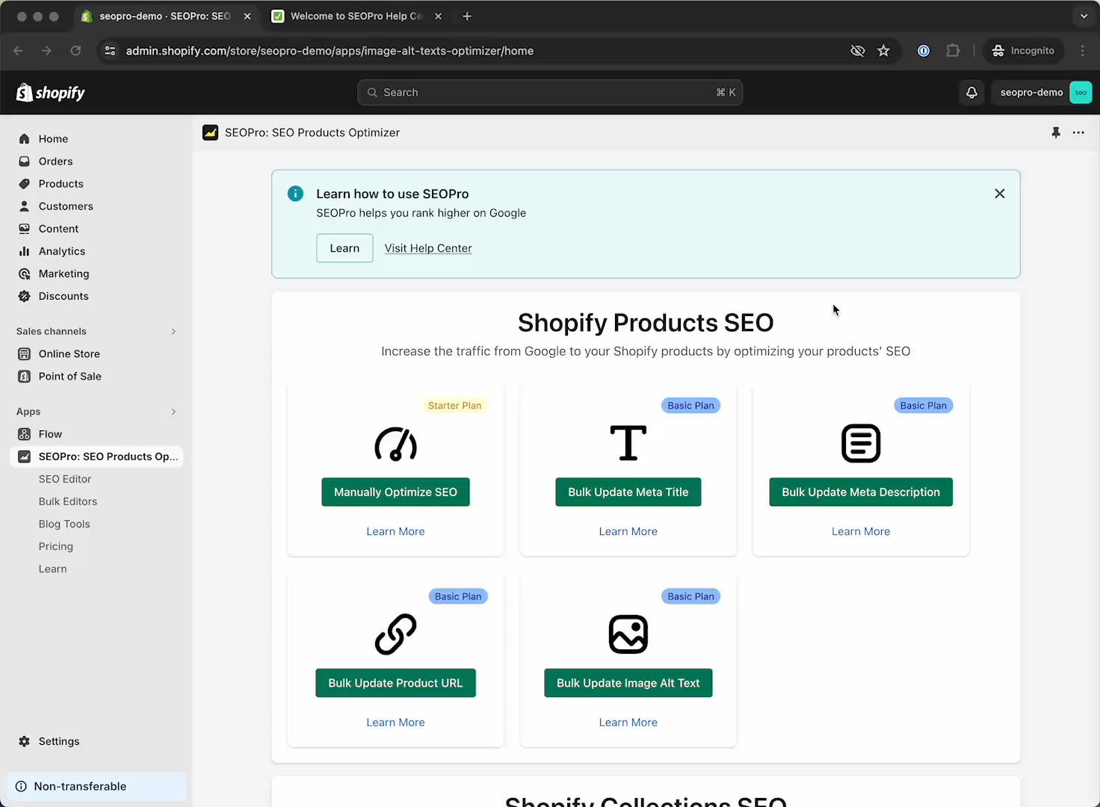
Task: Click the Settings gear icon
Action: pos(25,741)
